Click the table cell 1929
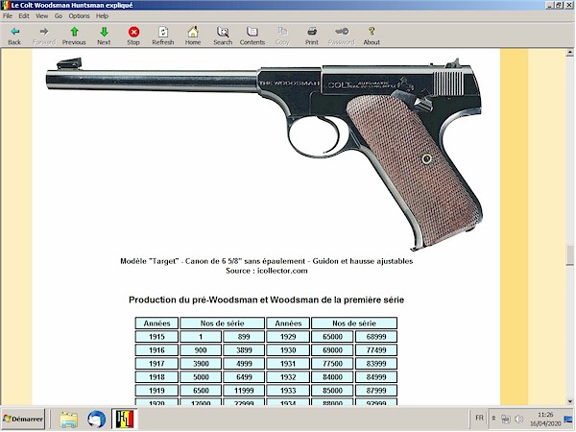Viewport: 576px width, 432px height. pyautogui.click(x=288, y=337)
